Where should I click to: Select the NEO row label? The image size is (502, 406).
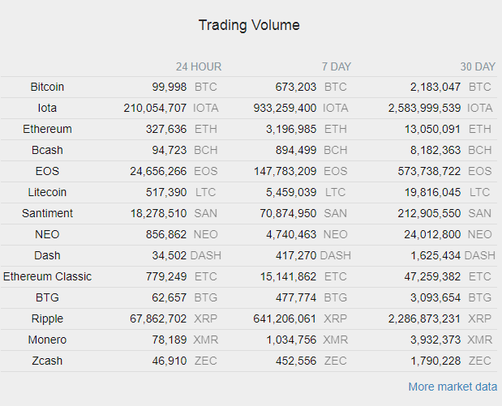click(x=47, y=234)
